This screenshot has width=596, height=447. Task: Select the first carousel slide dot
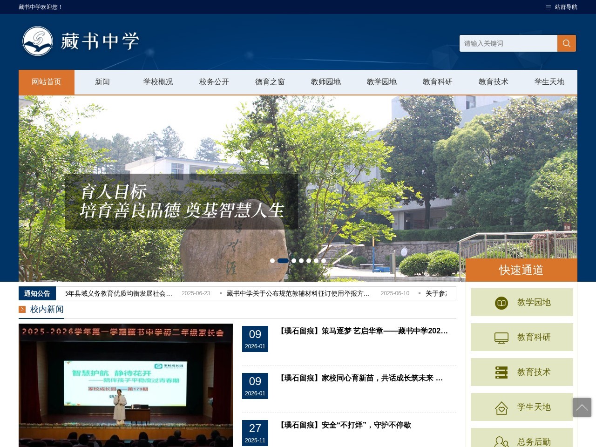(272, 261)
